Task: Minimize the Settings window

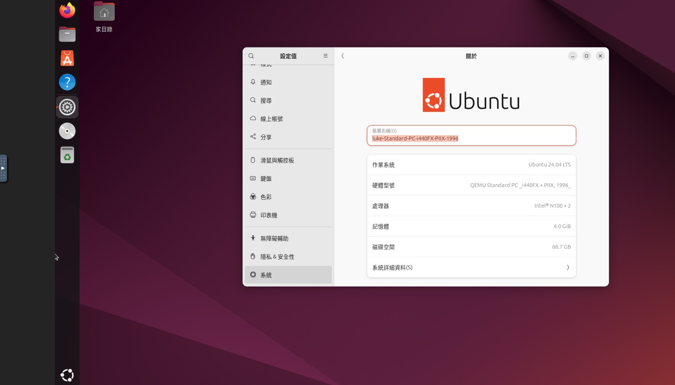Action: pyautogui.click(x=573, y=56)
